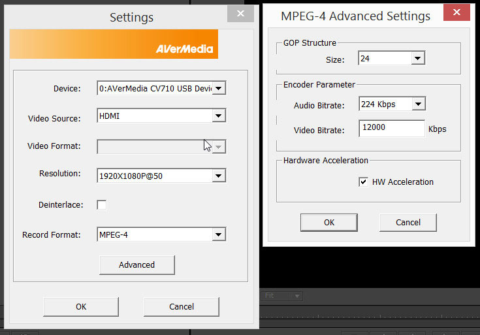Disable the HW Acceleration checkbox
This screenshot has height=335, width=480.
point(363,182)
